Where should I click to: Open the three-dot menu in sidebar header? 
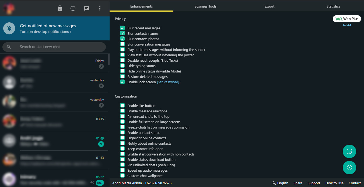pos(100,8)
